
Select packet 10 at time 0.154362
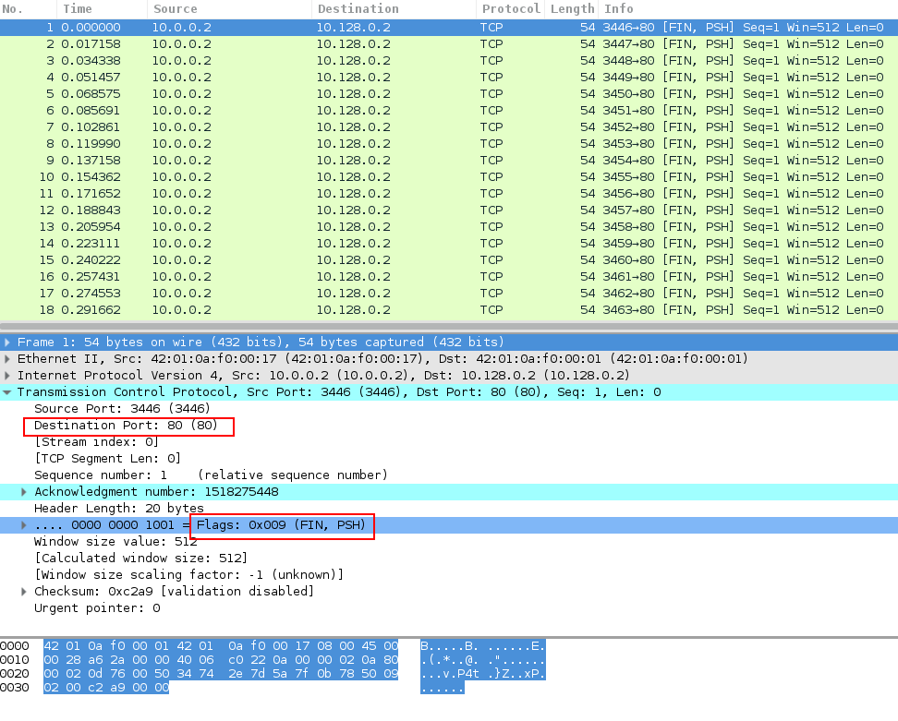[449, 176]
